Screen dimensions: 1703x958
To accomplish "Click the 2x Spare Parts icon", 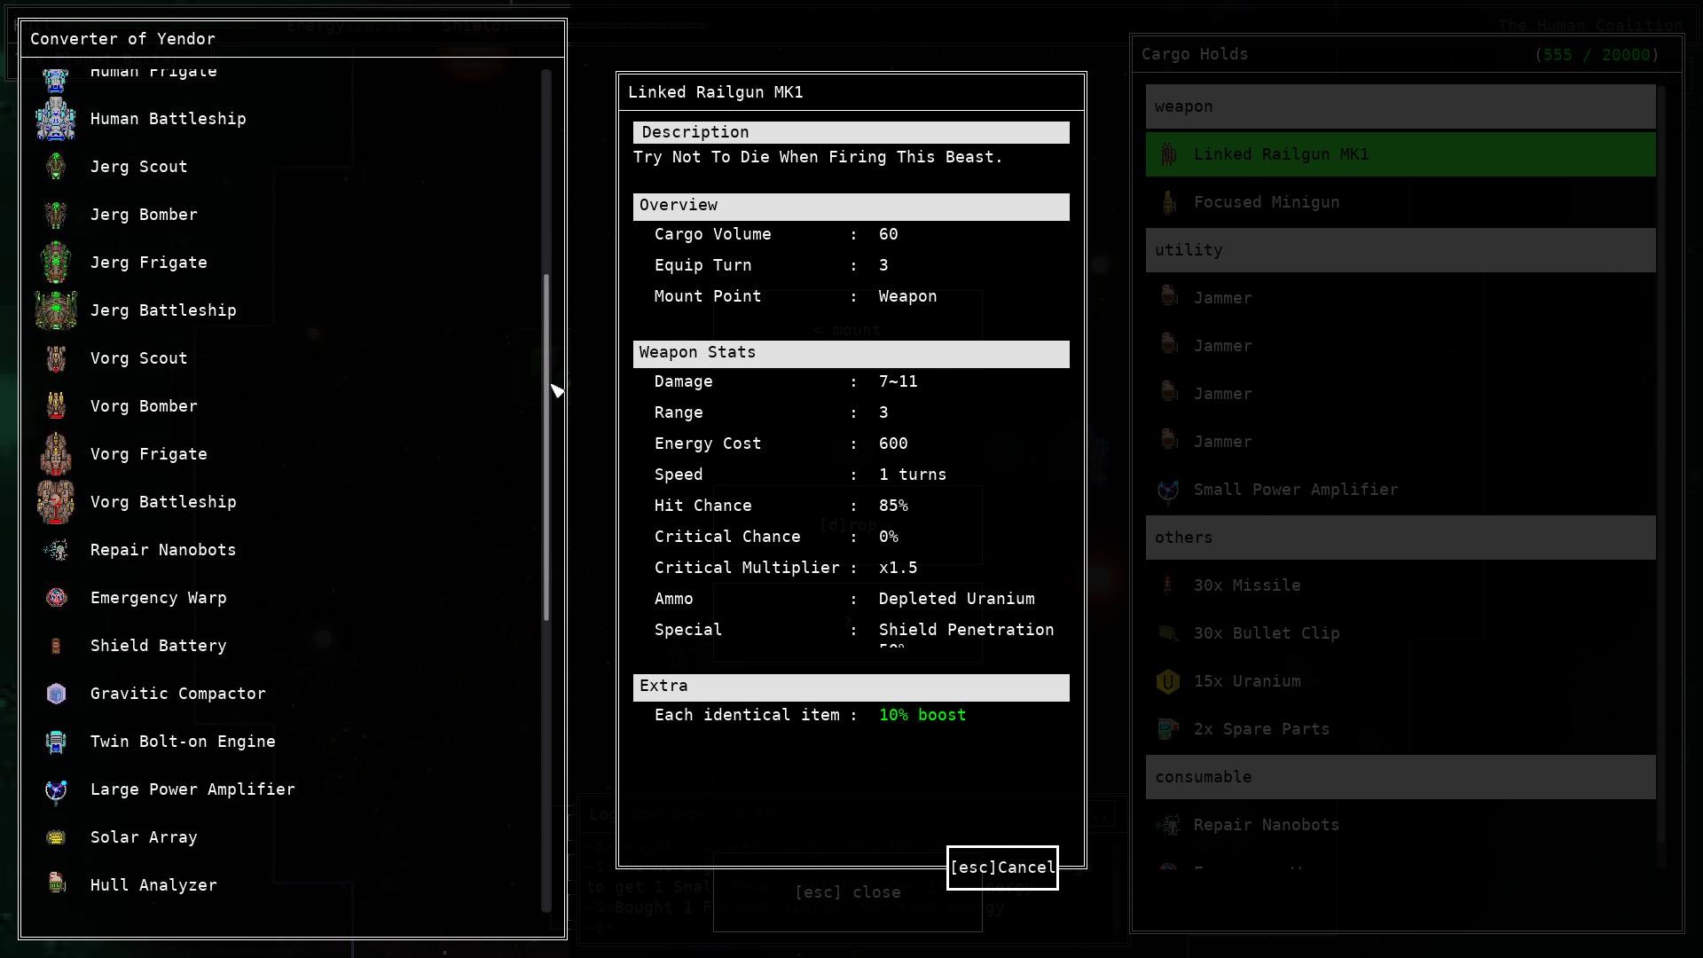I will click(x=1168, y=729).
